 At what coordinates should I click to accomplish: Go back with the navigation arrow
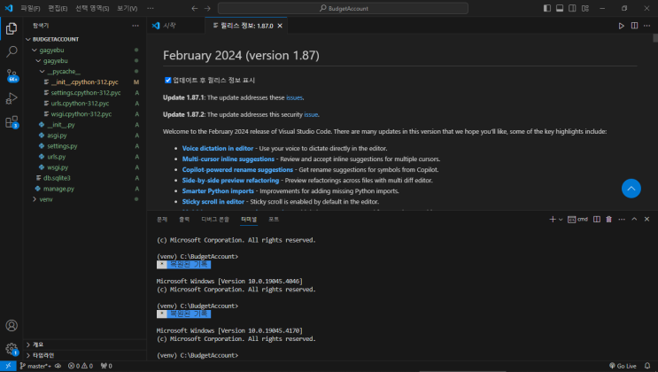pos(194,8)
